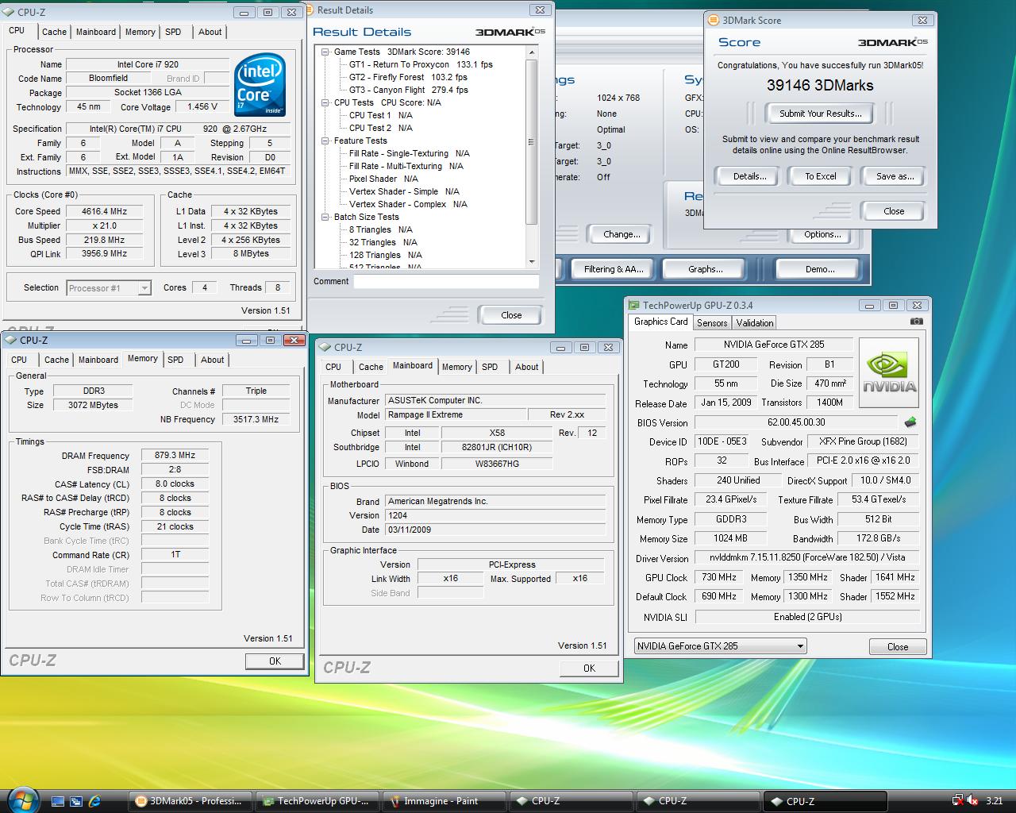Click the BIOS save chip icon

pyautogui.click(x=910, y=422)
